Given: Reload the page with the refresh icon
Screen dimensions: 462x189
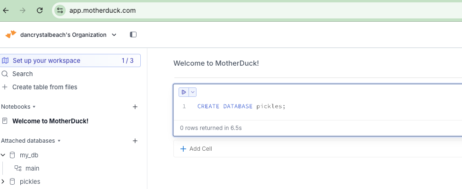Looking at the screenshot, I should [x=40, y=10].
